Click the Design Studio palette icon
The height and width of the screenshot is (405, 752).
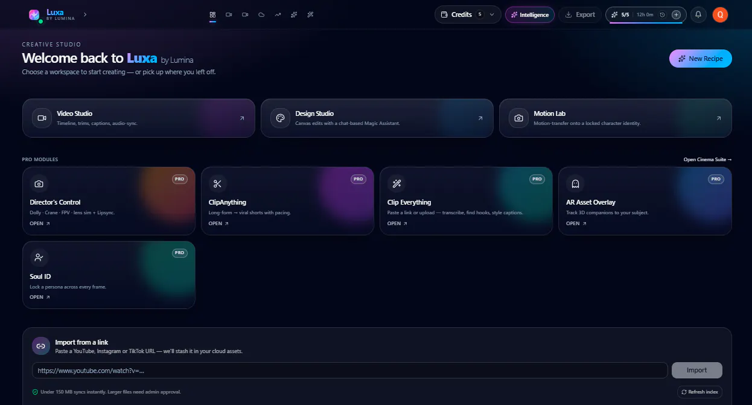pyautogui.click(x=280, y=118)
